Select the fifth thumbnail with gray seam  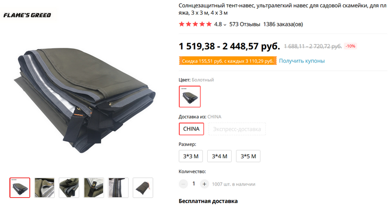click(x=118, y=187)
